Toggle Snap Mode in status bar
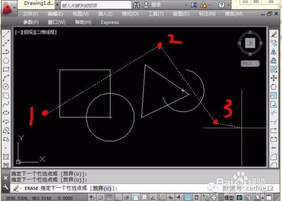Viewport: 282px width, 201px height. (100, 197)
